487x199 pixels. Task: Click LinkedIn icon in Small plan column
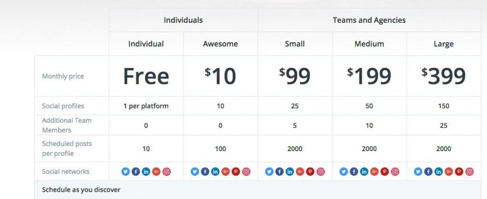point(290,171)
